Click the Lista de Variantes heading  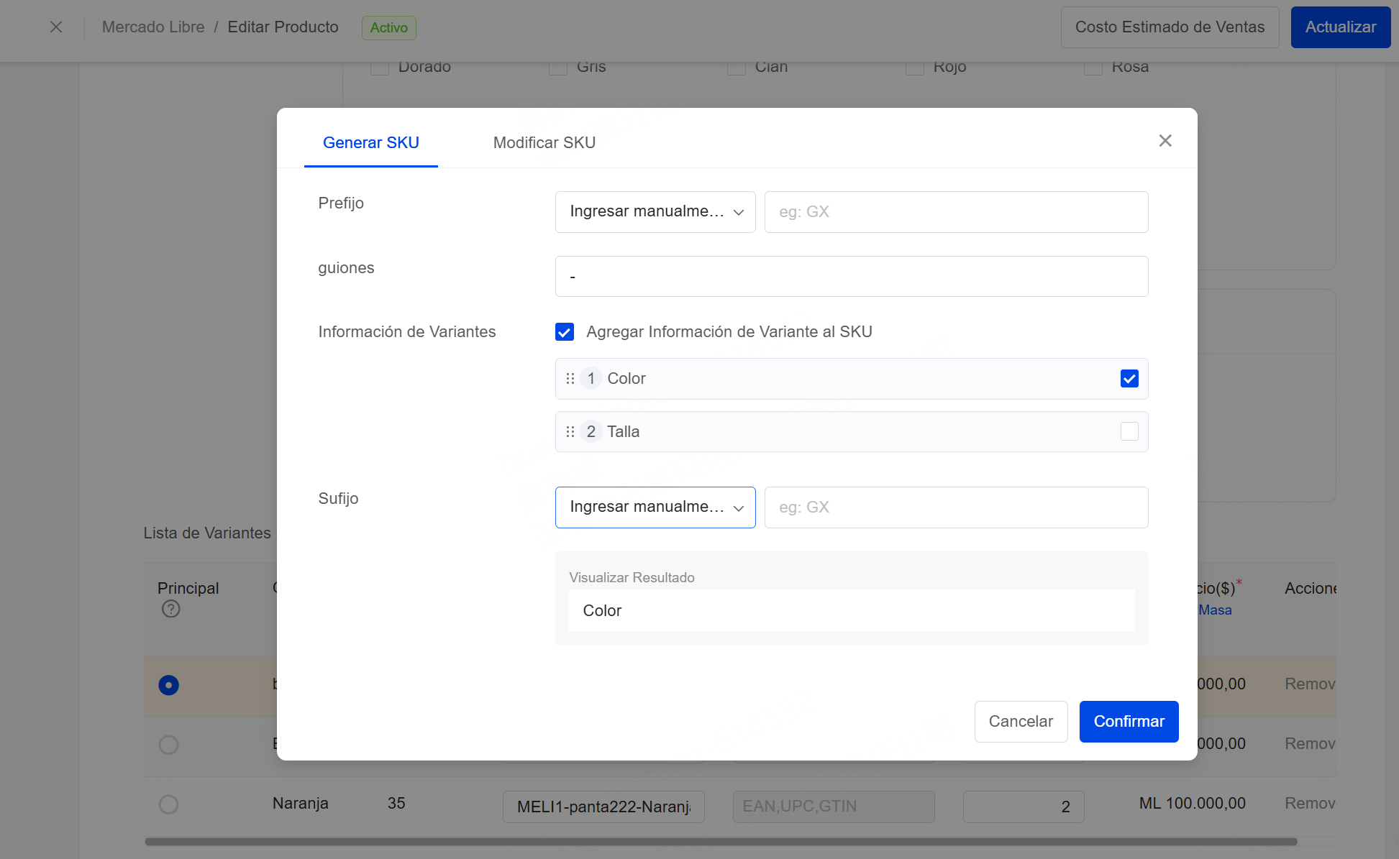tap(207, 533)
